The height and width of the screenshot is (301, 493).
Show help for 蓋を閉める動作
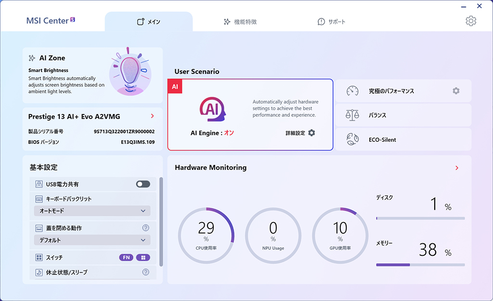(x=145, y=228)
